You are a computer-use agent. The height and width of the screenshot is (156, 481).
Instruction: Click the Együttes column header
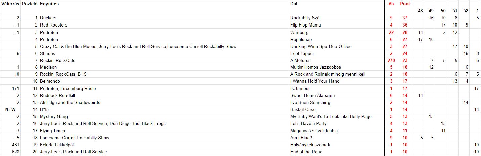coord(49,4)
